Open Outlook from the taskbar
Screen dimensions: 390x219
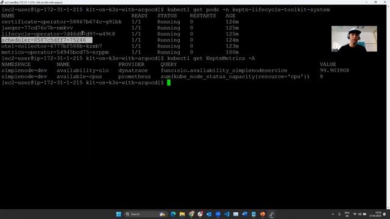click(x=209, y=214)
